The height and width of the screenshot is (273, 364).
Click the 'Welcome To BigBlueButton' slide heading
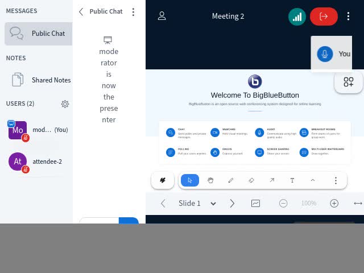pyautogui.click(x=255, y=95)
